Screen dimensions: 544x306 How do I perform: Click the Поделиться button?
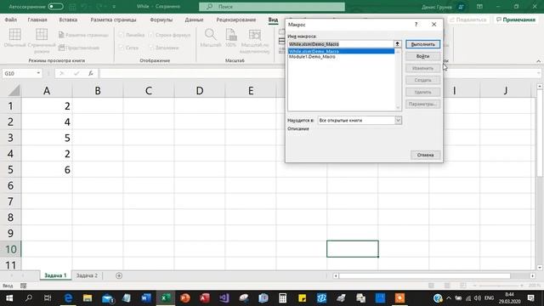pos(468,20)
